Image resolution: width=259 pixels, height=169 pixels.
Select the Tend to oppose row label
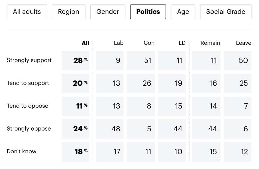pos(27,106)
